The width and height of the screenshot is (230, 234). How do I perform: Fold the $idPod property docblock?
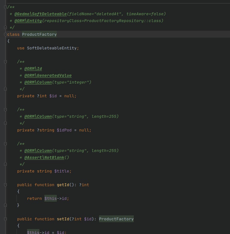coord(5,110)
